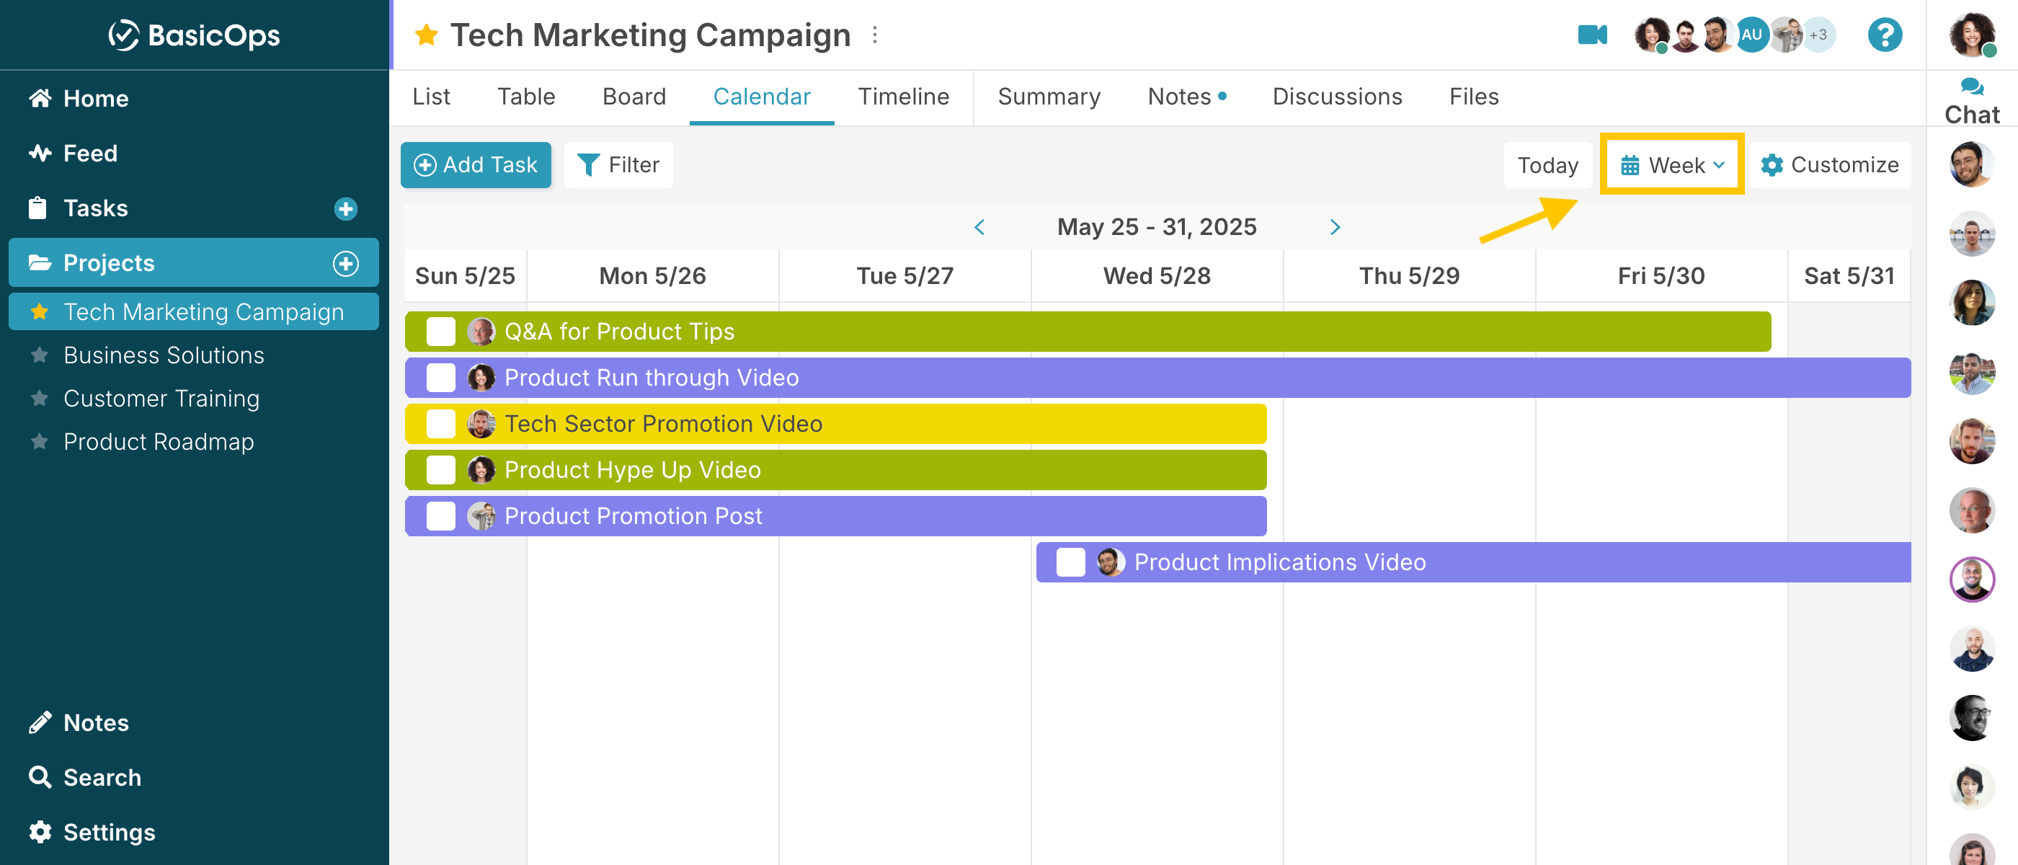Unfavorite project via title star icon

(426, 35)
